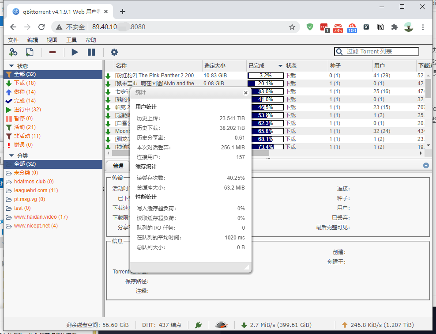The width and height of the screenshot is (436, 334).
Task: Open browser extensions puzzle icon
Action: pos(394,27)
